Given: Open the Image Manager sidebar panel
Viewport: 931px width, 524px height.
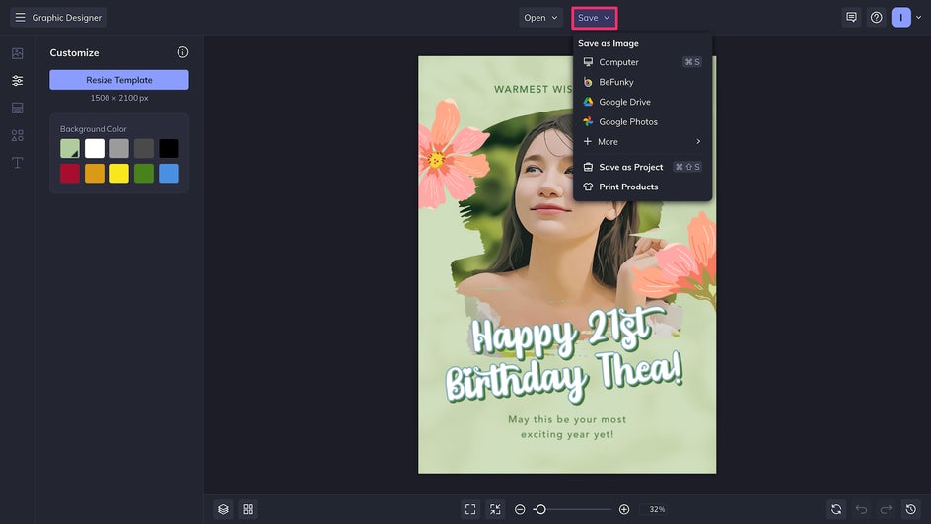Looking at the screenshot, I should point(17,53).
